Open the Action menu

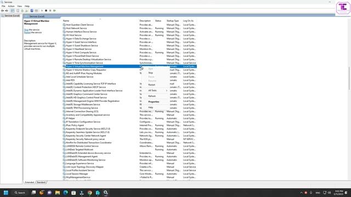(x=11, y=6)
